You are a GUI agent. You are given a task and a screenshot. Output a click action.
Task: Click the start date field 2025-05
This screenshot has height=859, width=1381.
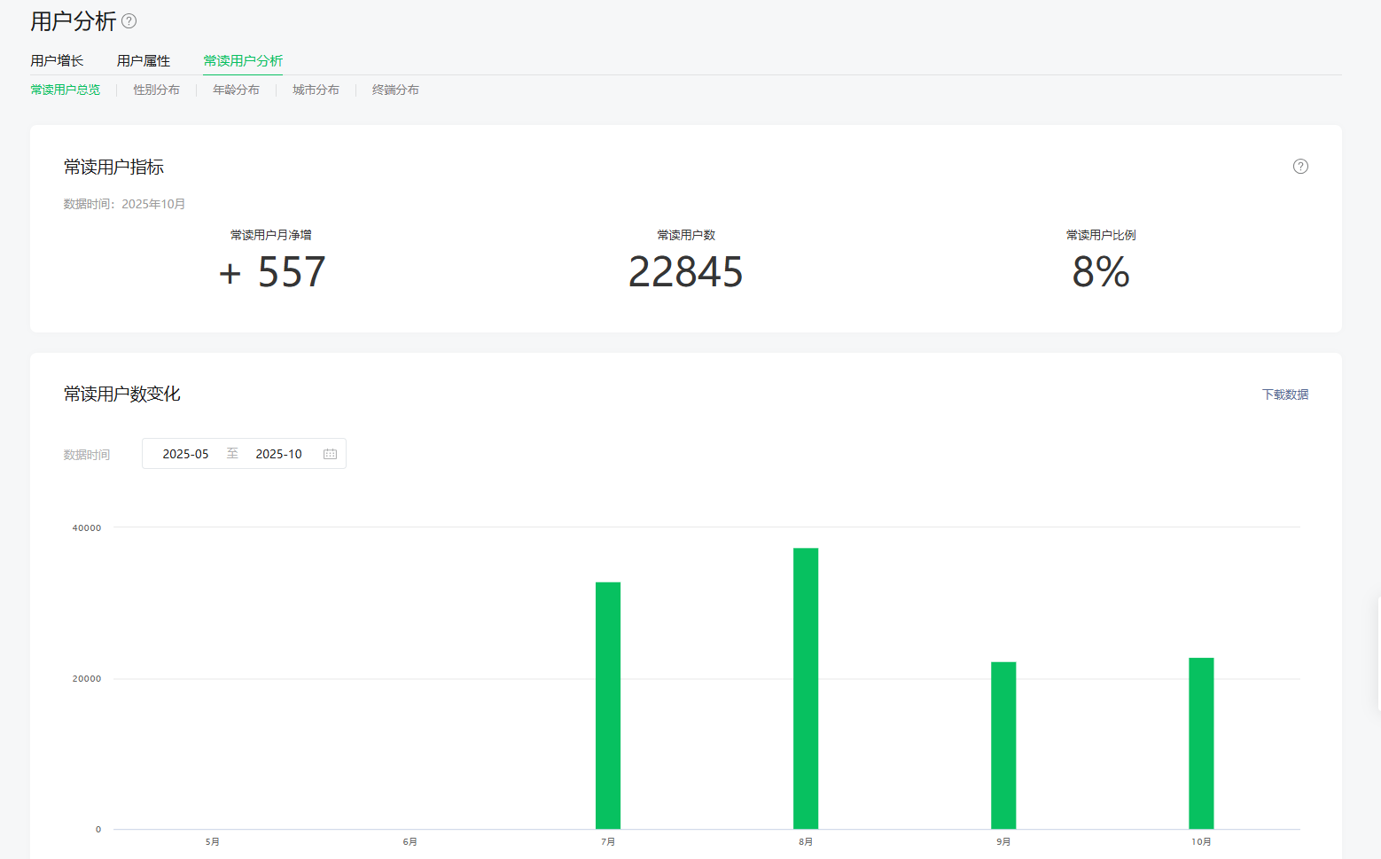185,454
